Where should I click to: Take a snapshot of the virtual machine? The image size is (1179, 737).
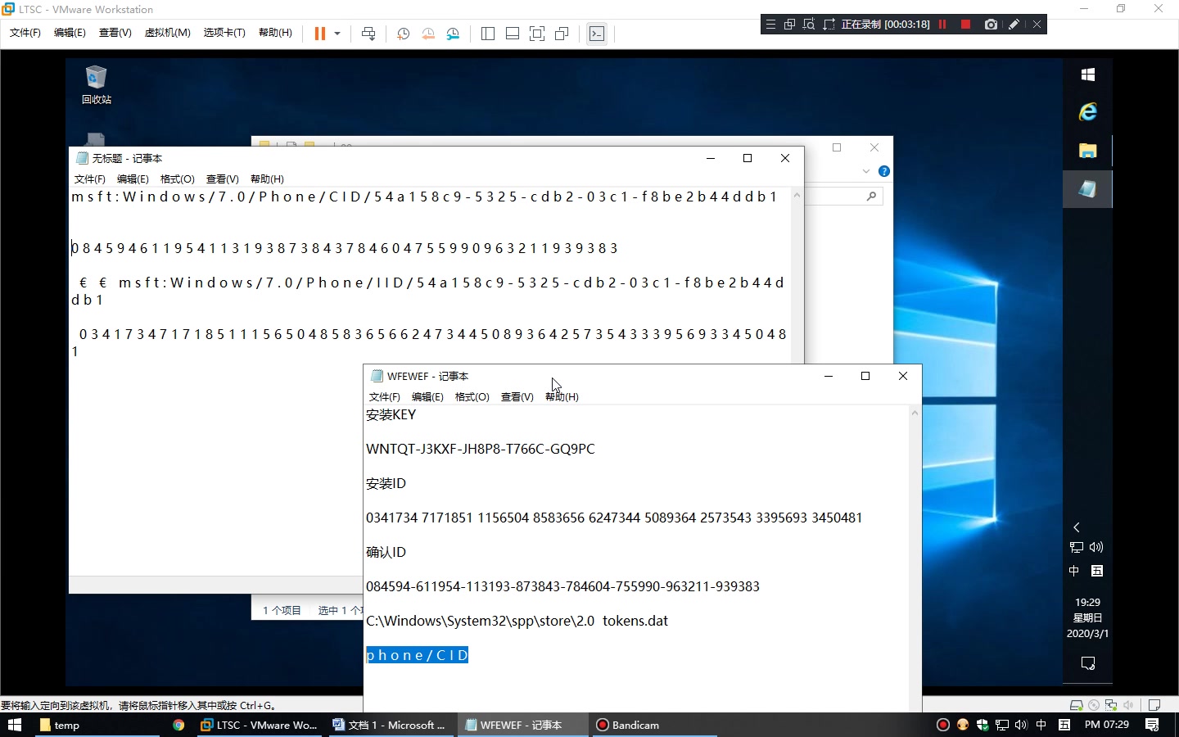[403, 34]
